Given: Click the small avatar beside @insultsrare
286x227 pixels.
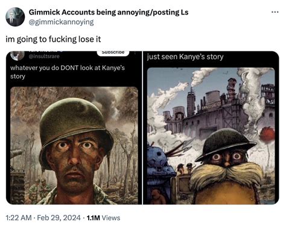Looking at the screenshot, I should [17, 56].
